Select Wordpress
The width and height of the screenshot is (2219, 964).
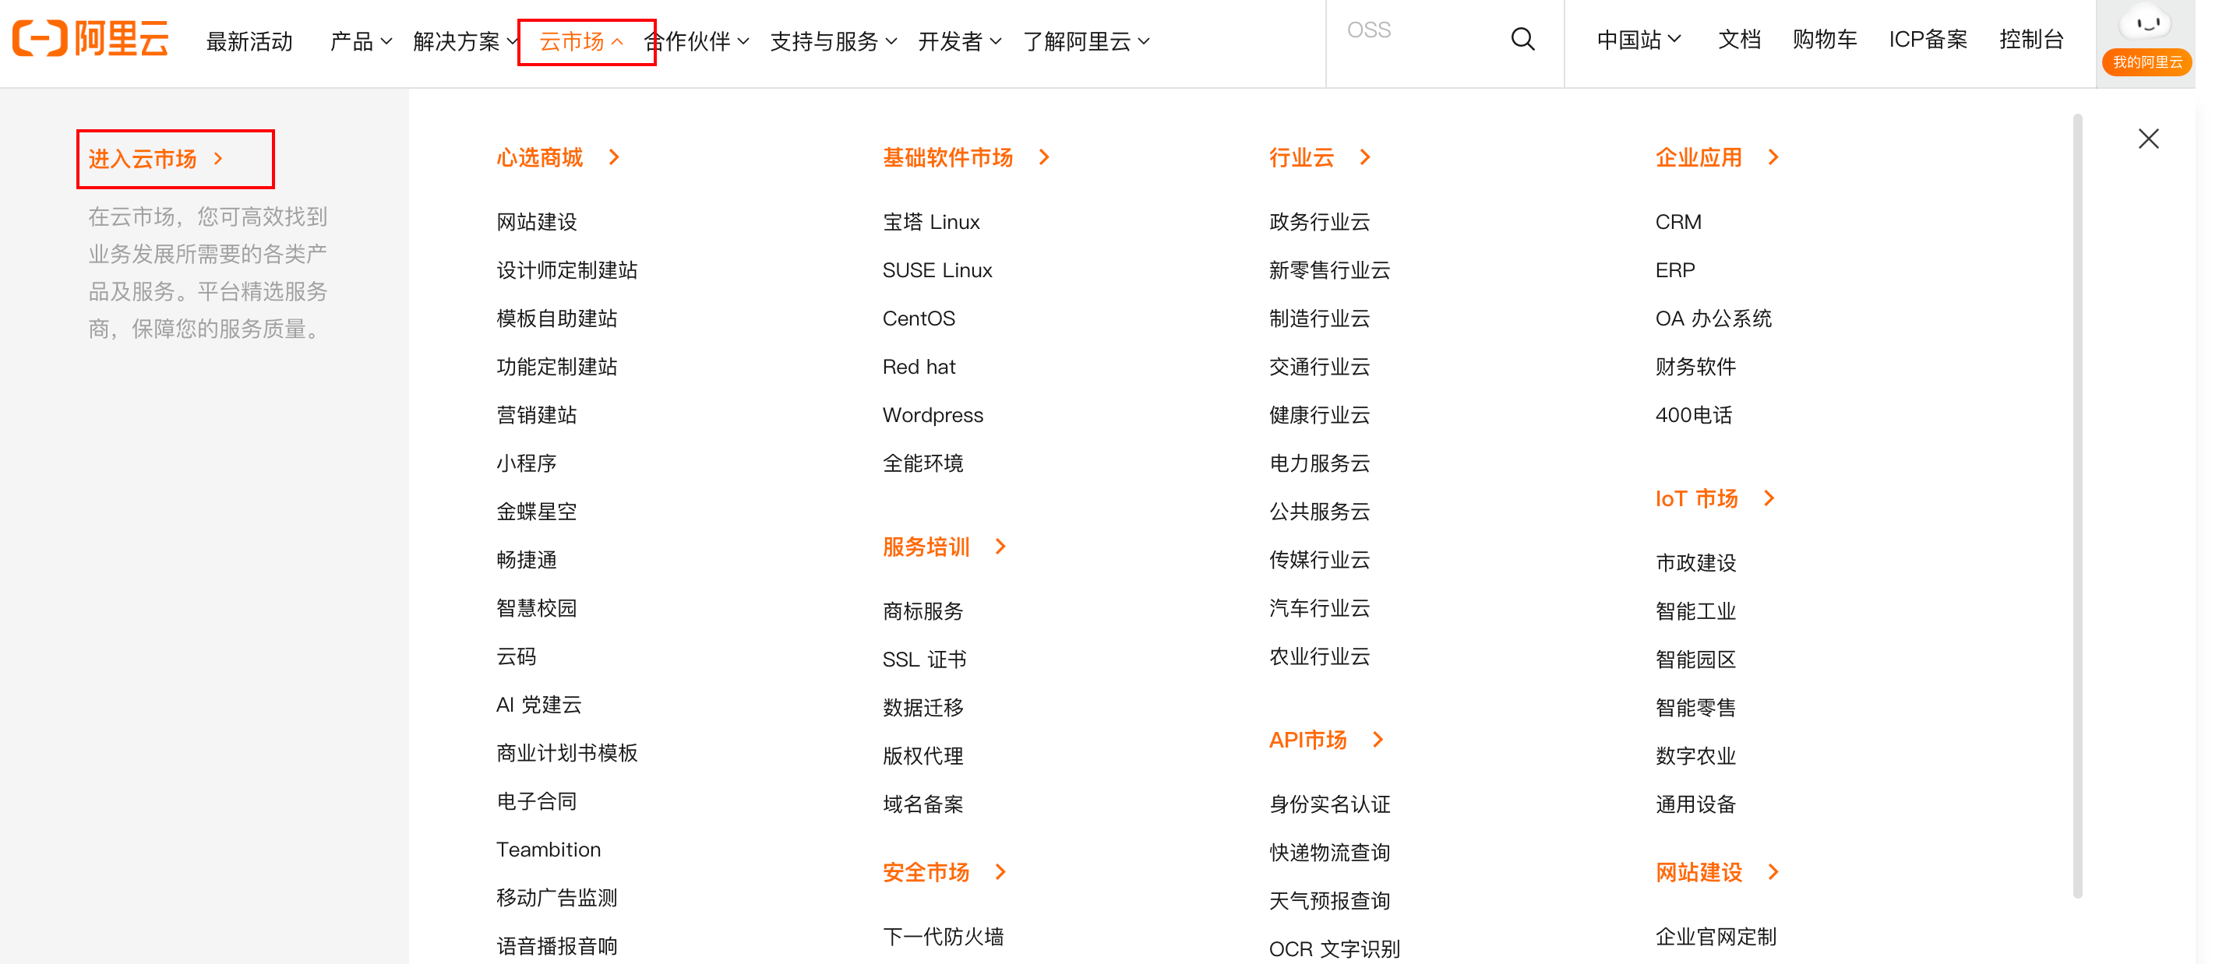point(933,415)
